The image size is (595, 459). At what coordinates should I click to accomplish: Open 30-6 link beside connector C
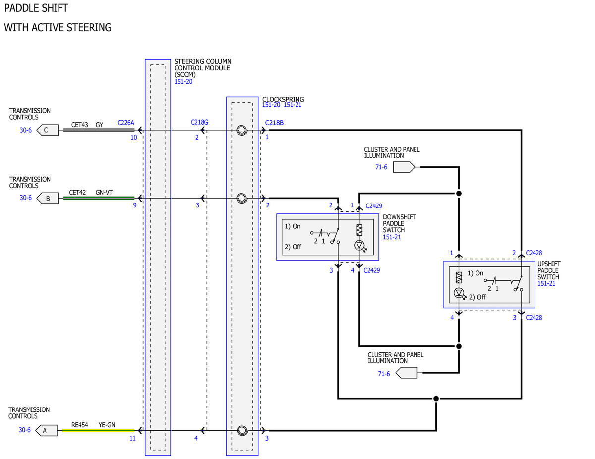26,131
